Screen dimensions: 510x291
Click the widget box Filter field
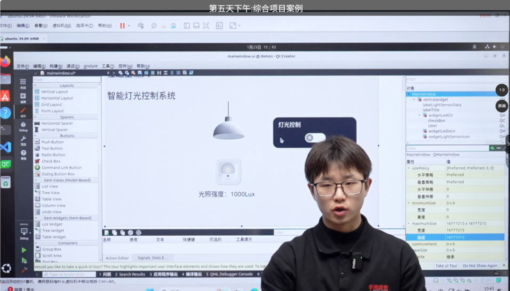tap(66, 80)
